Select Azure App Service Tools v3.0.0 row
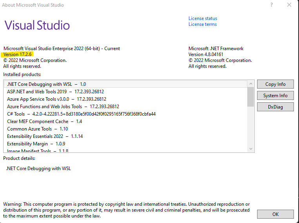This screenshot has height=223, width=299. pyautogui.click(x=125, y=99)
